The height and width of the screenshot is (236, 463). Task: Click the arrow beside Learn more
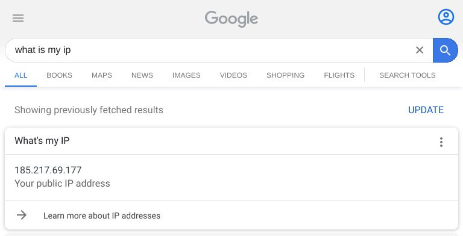click(x=22, y=215)
